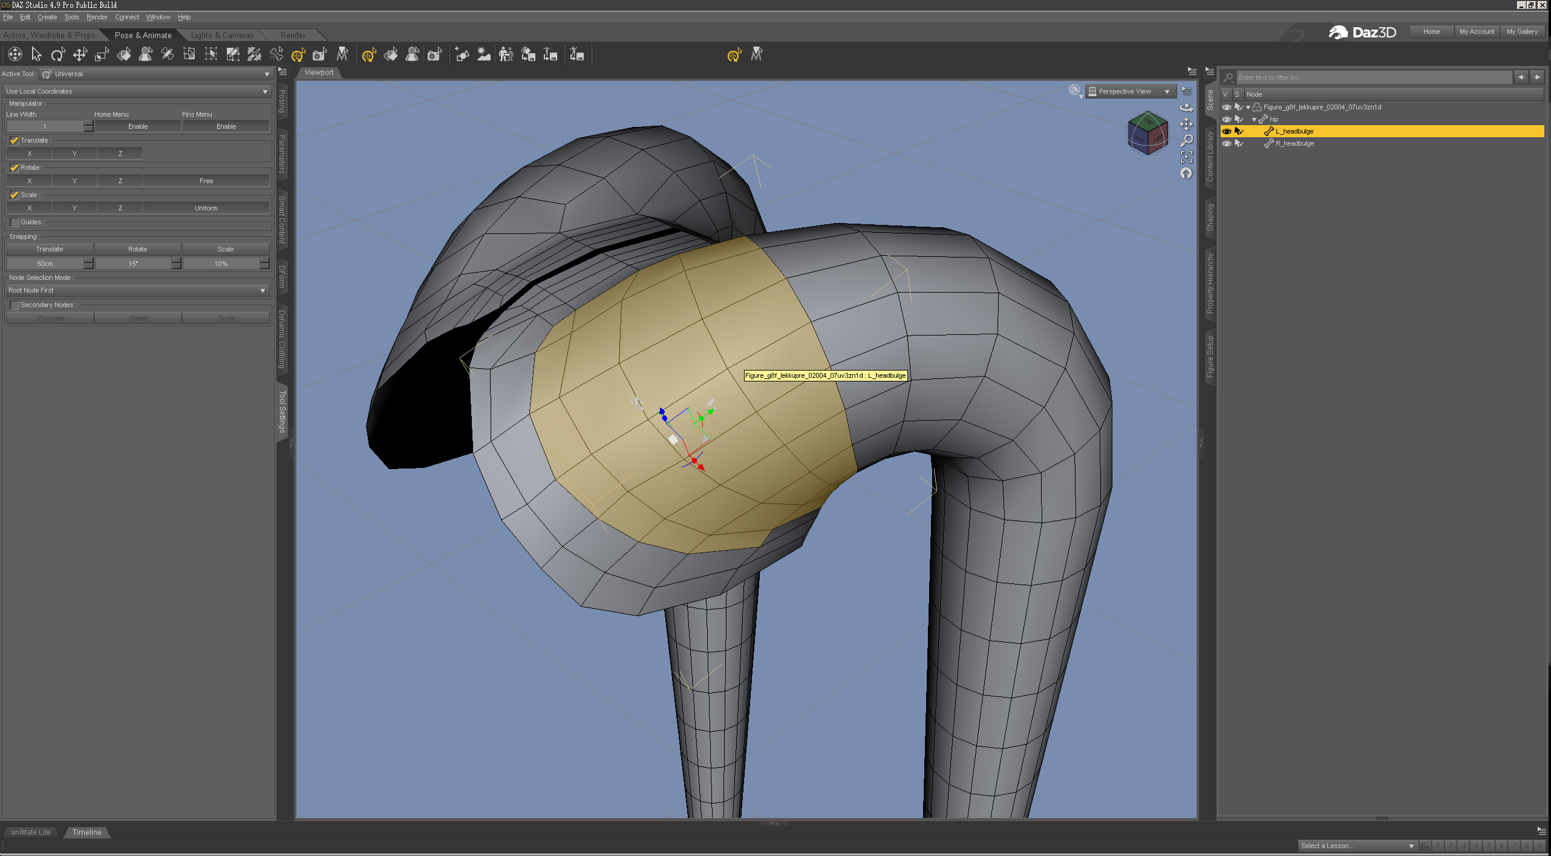Open the Perspective View dropdown

1130,91
